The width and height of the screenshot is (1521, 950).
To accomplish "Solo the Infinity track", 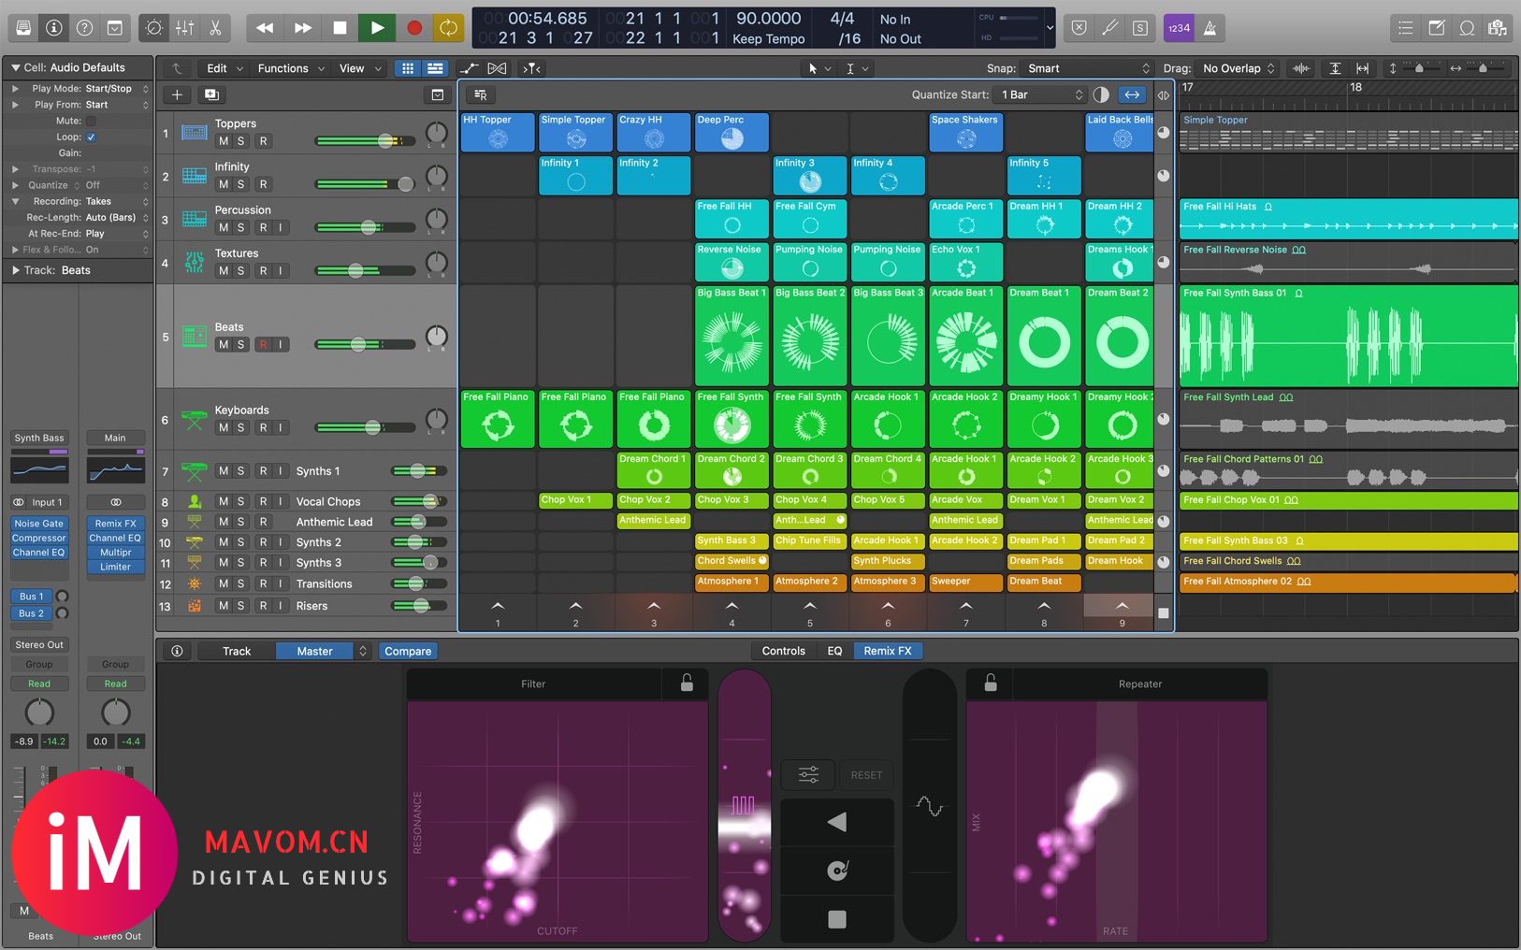I will coord(241,184).
